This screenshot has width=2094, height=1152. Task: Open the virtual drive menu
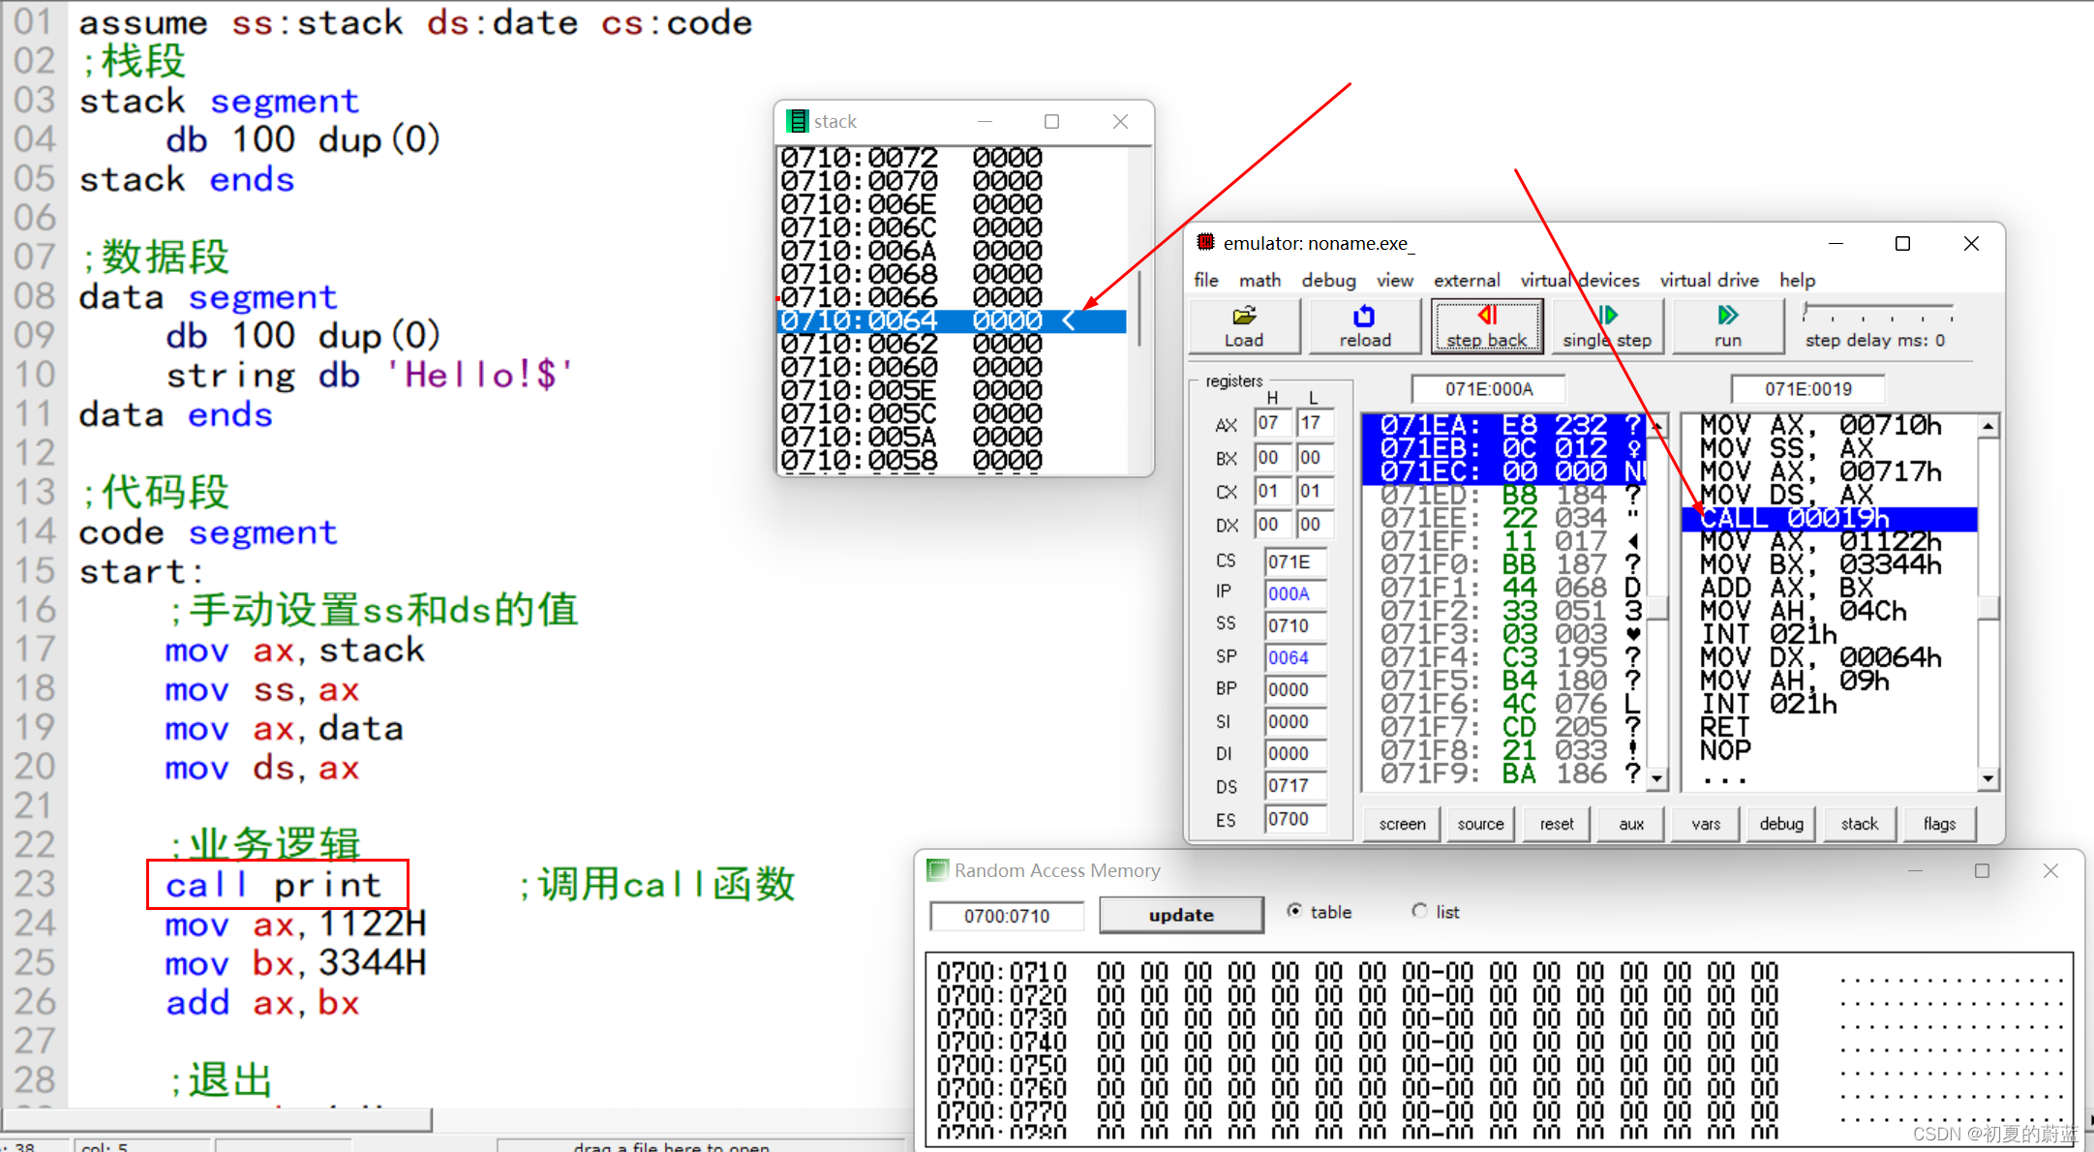[1709, 280]
